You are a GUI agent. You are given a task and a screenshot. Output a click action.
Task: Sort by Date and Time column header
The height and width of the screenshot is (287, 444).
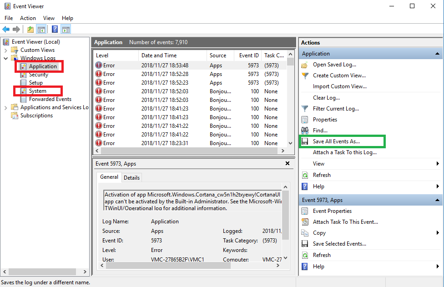click(x=172, y=55)
